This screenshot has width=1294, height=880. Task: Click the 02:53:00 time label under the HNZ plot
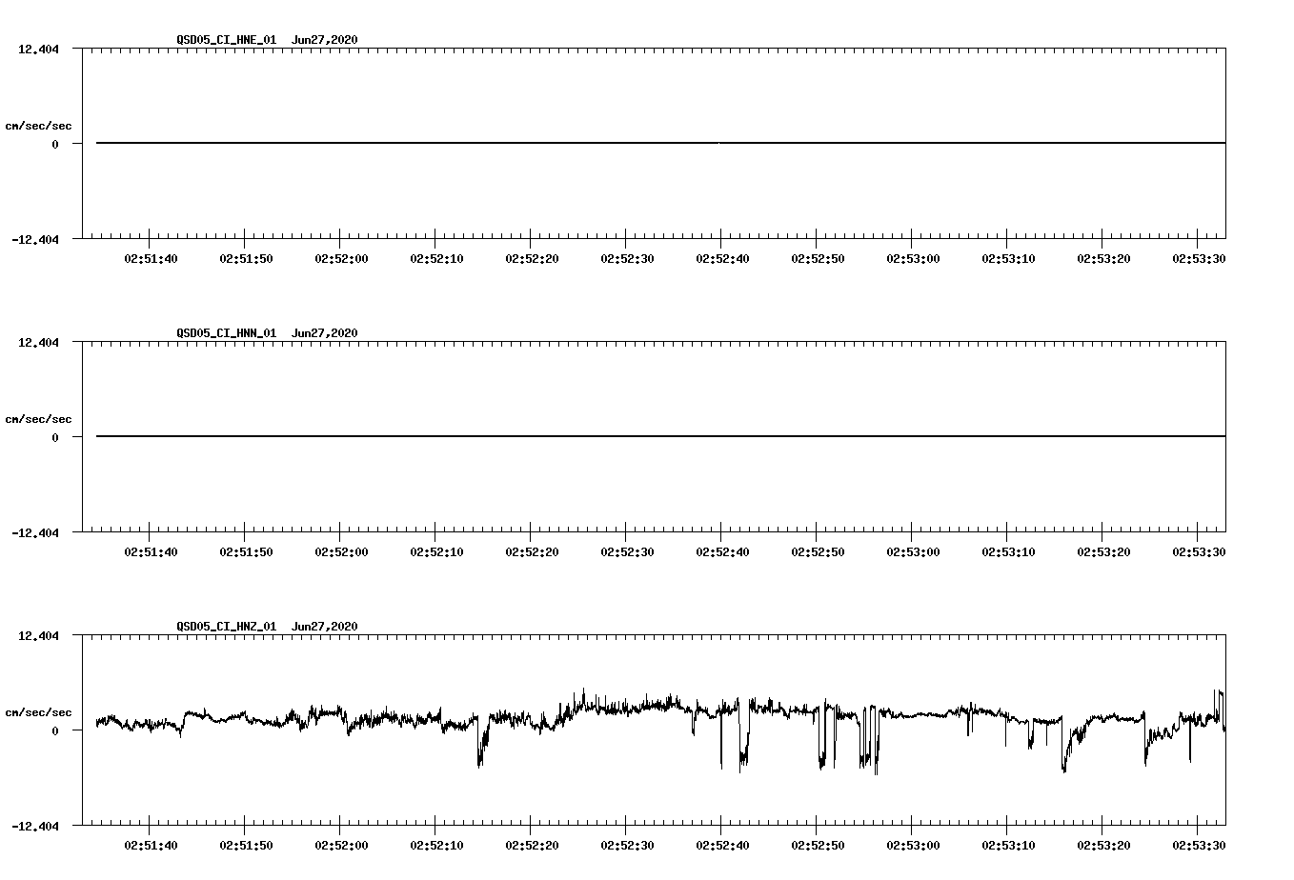coord(913,846)
